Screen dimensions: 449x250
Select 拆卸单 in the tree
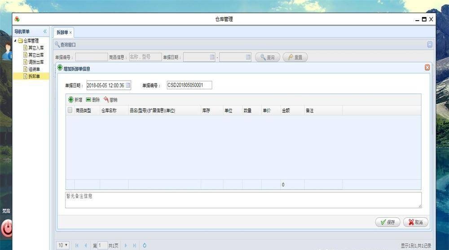click(x=34, y=76)
